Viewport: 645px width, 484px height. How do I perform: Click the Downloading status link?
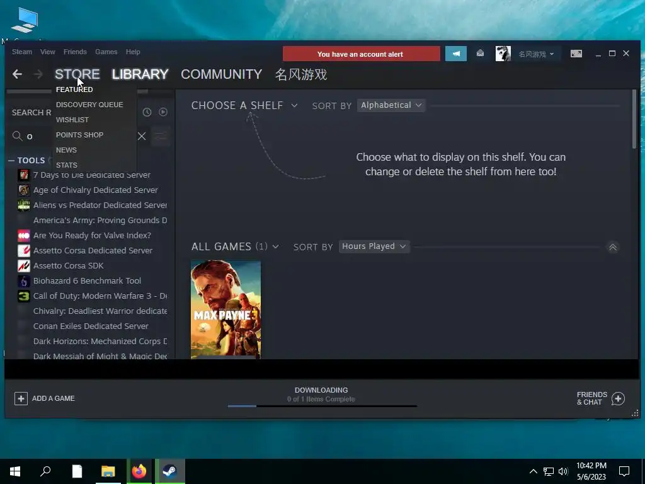[x=321, y=389]
